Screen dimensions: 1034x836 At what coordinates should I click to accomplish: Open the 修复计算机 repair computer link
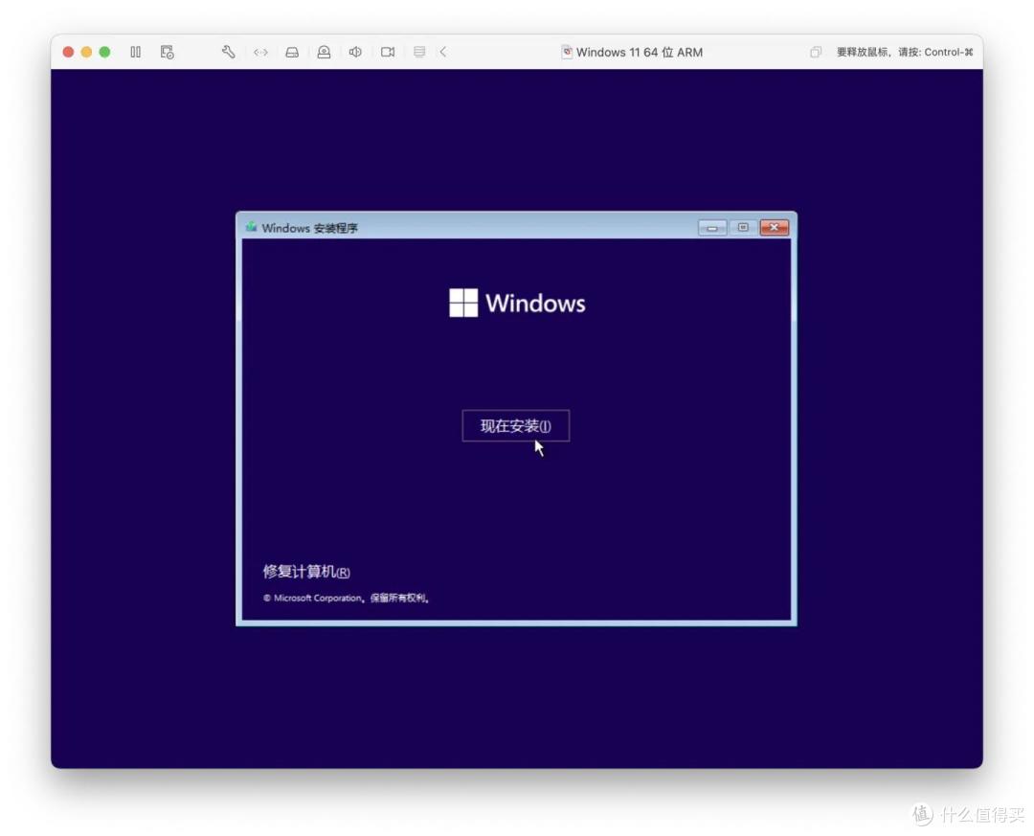tap(306, 572)
